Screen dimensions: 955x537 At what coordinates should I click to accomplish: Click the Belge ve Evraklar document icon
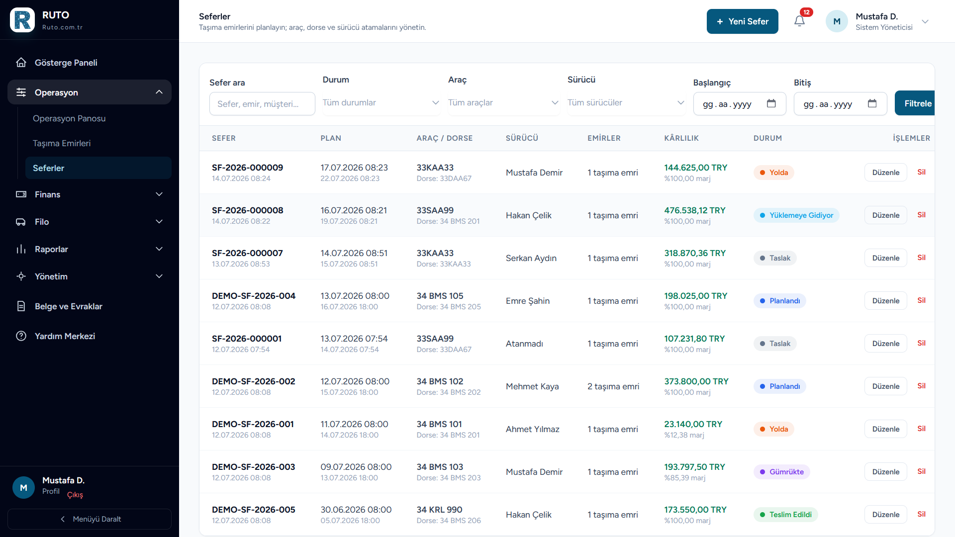21,306
